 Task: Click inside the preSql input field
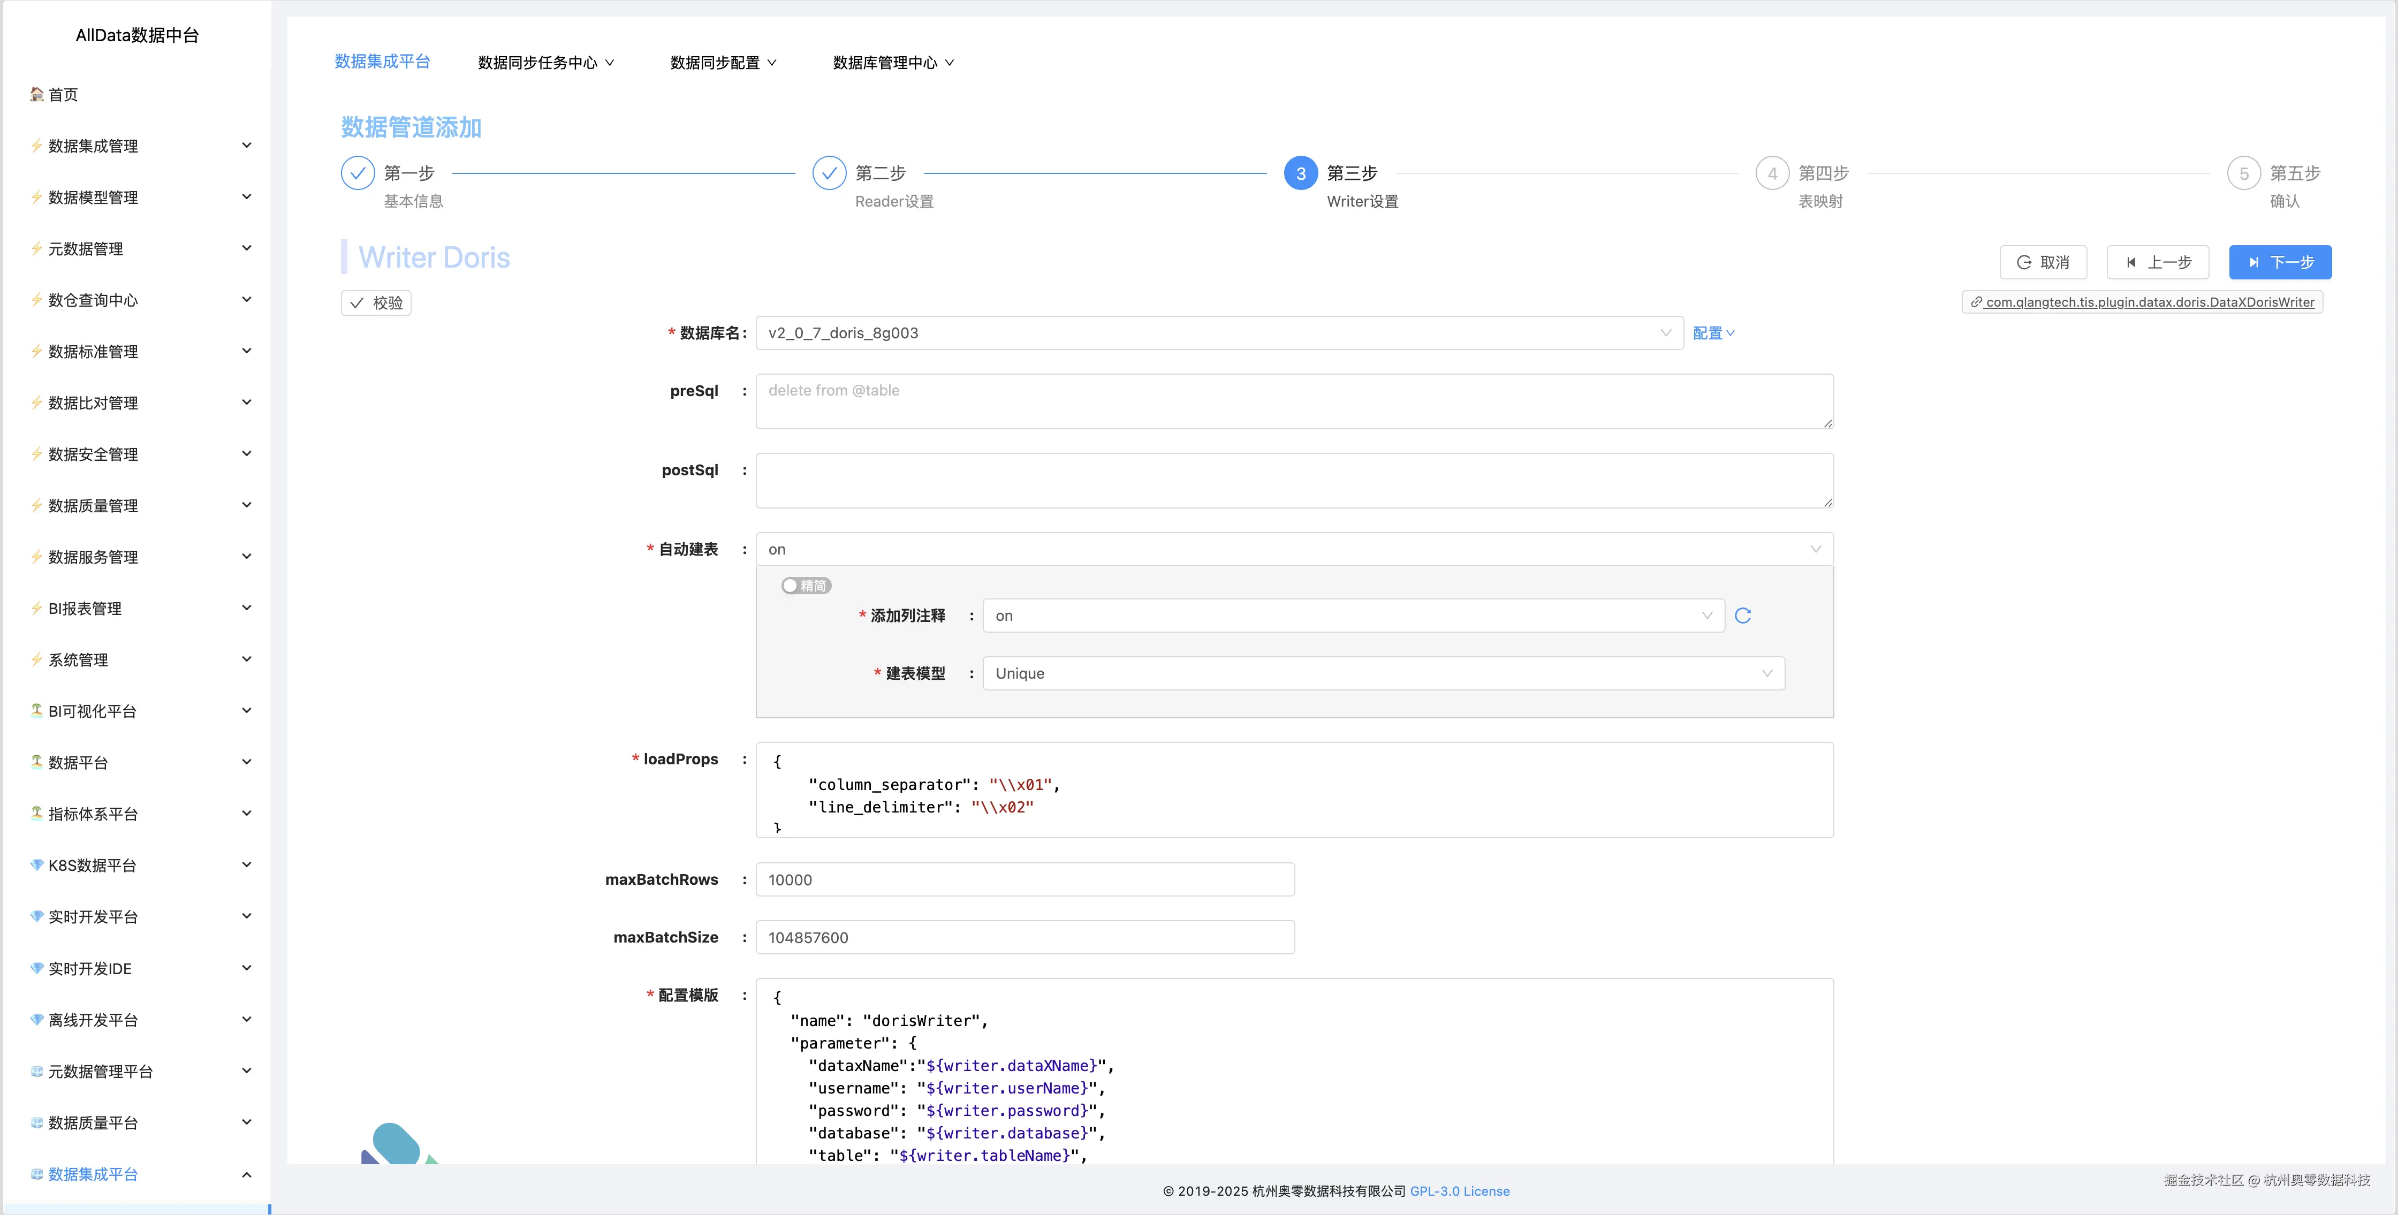pos(1293,401)
